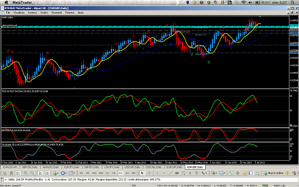This screenshot has width=299, height=187.
Task: Zoom in on the chart
Action: click(25, 173)
